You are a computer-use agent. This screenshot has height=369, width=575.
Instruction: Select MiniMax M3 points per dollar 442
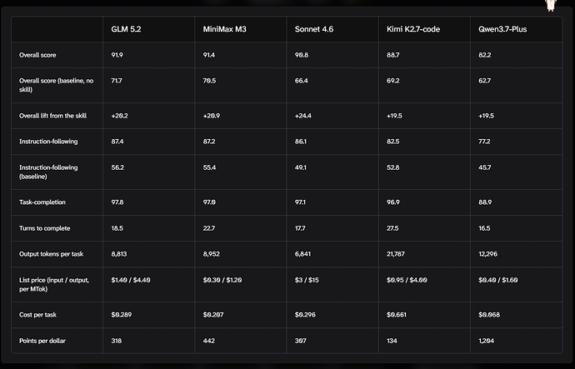point(208,341)
